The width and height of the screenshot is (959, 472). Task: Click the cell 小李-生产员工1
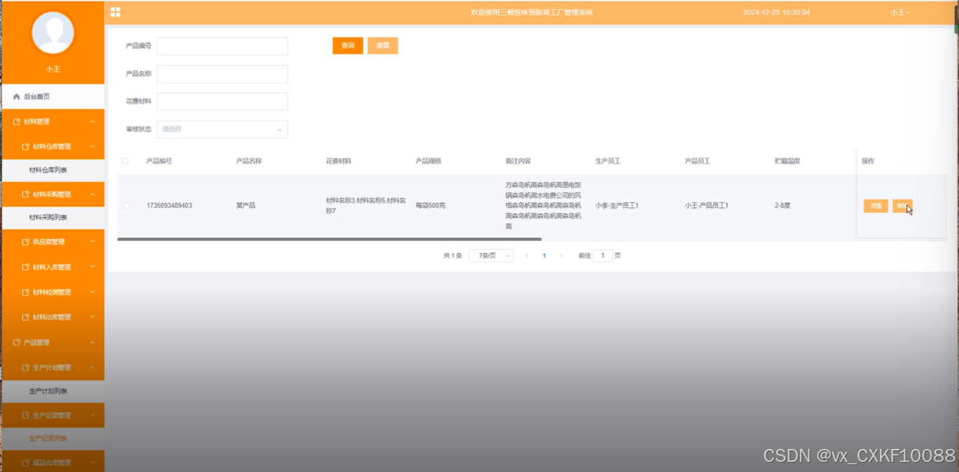coord(617,206)
